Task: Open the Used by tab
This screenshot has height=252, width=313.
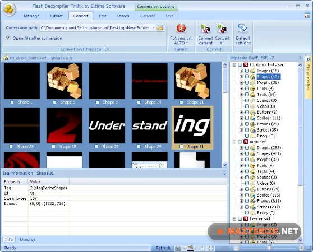Action: pos(27,240)
